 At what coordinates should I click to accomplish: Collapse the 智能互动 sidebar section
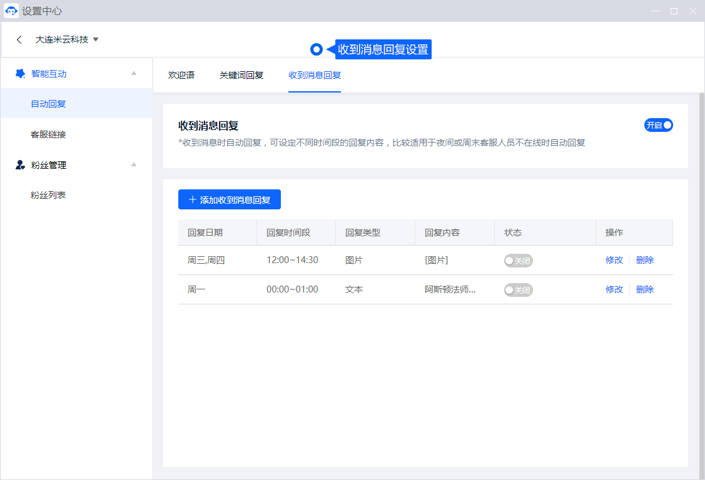(x=133, y=74)
